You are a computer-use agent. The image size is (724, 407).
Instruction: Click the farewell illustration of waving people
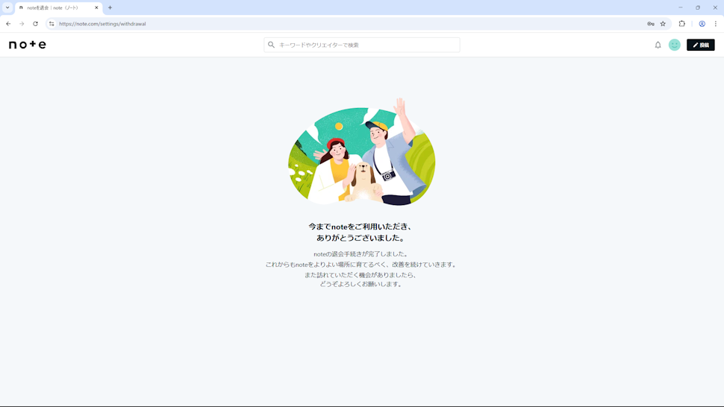pyautogui.click(x=361, y=151)
